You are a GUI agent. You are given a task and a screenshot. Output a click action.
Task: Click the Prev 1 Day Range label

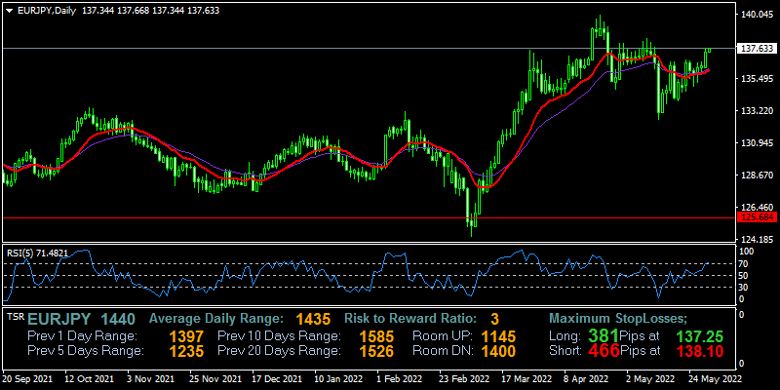(82, 335)
